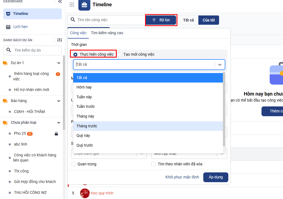Click the Học quy trình avatar

click(x=85, y=193)
